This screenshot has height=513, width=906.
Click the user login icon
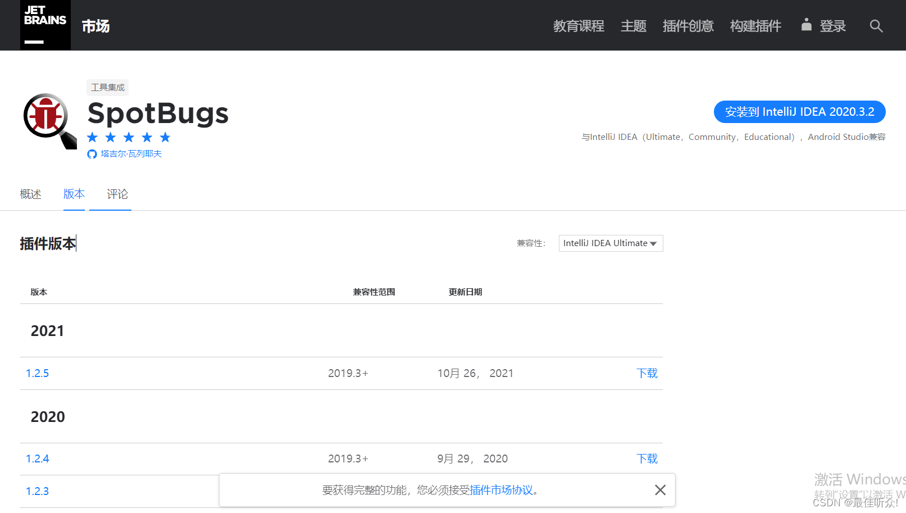click(x=806, y=25)
